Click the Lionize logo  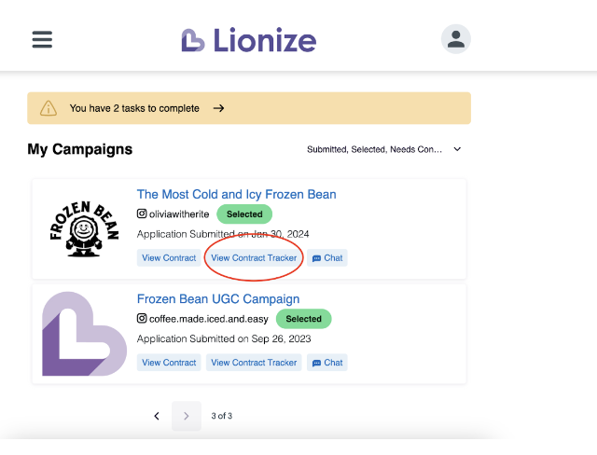pos(249,40)
